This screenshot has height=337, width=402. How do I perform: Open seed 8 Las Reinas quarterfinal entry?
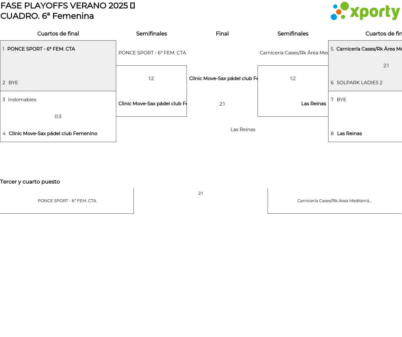(349, 134)
